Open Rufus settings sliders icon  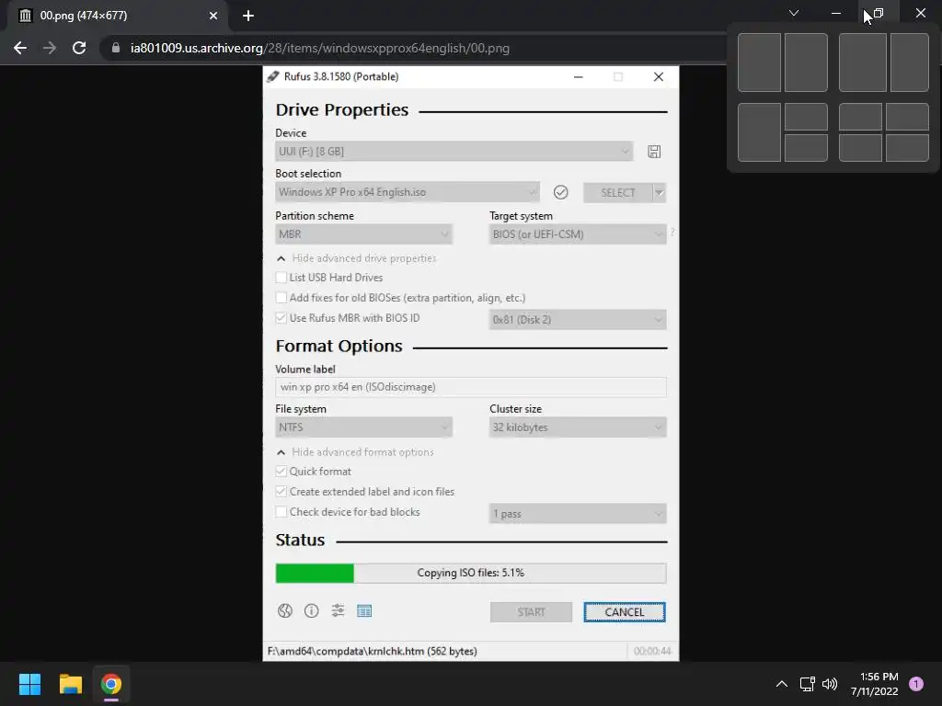[x=338, y=610]
